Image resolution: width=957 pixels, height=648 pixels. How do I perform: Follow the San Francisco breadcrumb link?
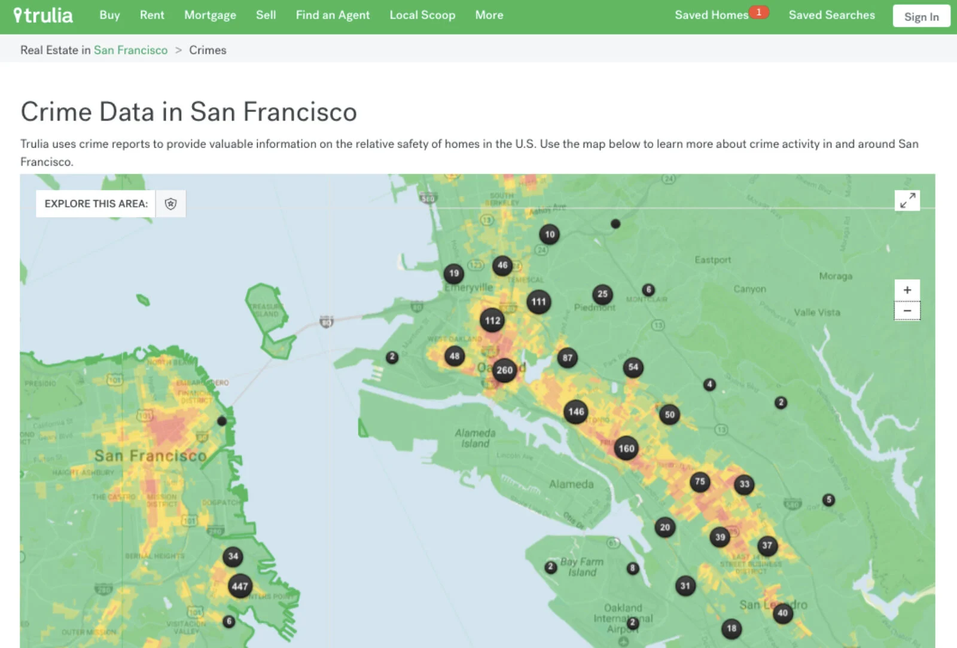click(x=130, y=50)
